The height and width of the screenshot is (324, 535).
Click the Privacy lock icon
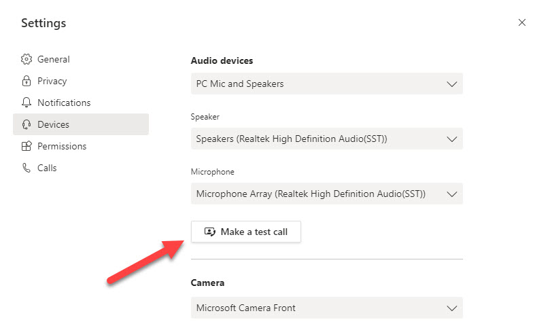(x=27, y=82)
